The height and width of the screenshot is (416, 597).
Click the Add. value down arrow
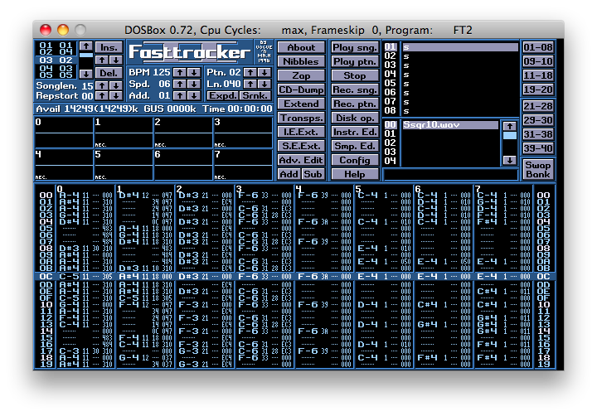click(194, 95)
